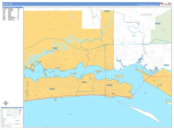This screenshot has width=174, height=130.
Task: Click the 39531 ZIP code label
Action: click(52, 89)
